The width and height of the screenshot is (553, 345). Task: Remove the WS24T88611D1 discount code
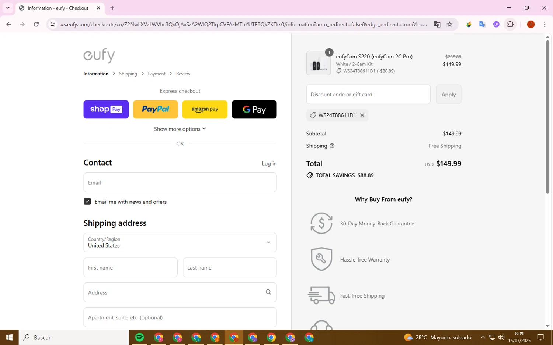coord(362,115)
